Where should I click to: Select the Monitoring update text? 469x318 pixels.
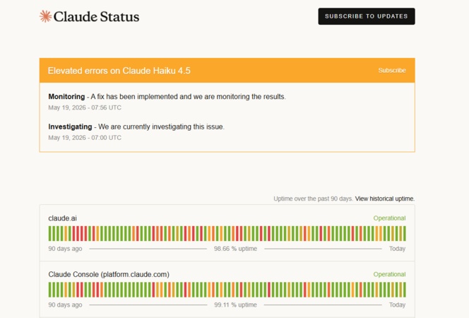(167, 97)
